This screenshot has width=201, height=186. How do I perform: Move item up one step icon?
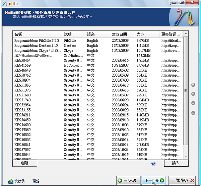point(193,94)
